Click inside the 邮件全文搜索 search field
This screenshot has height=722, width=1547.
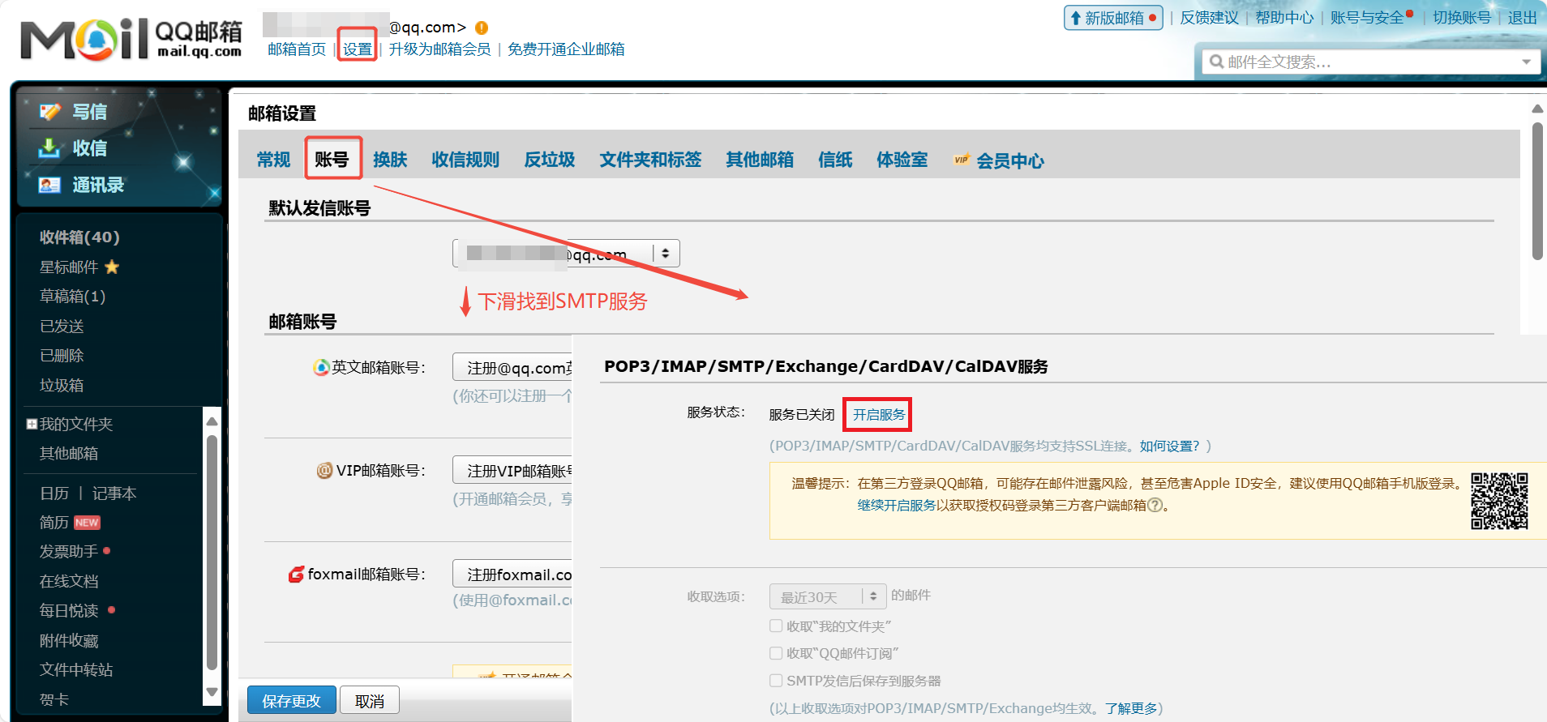click(x=1370, y=62)
